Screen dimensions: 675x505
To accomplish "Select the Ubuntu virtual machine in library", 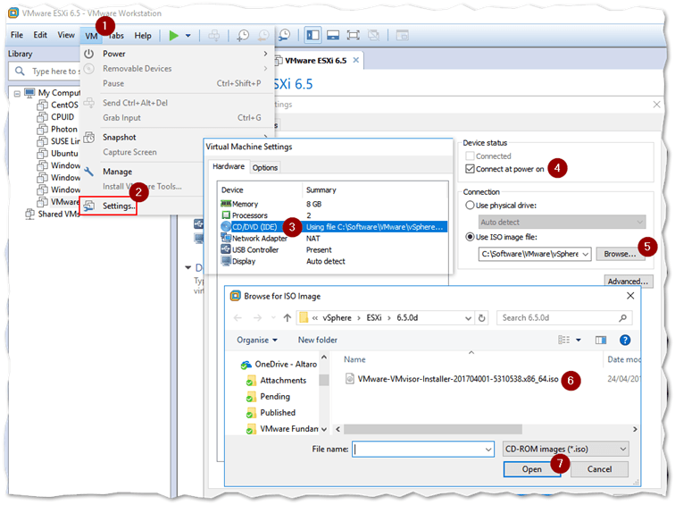I will [58, 154].
